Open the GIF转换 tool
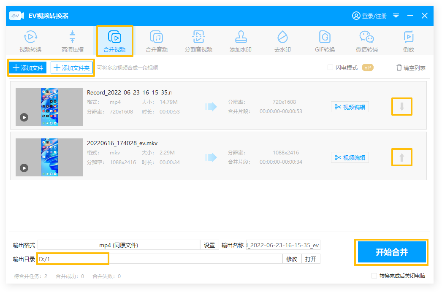The height and width of the screenshot is (292, 442). (325, 41)
